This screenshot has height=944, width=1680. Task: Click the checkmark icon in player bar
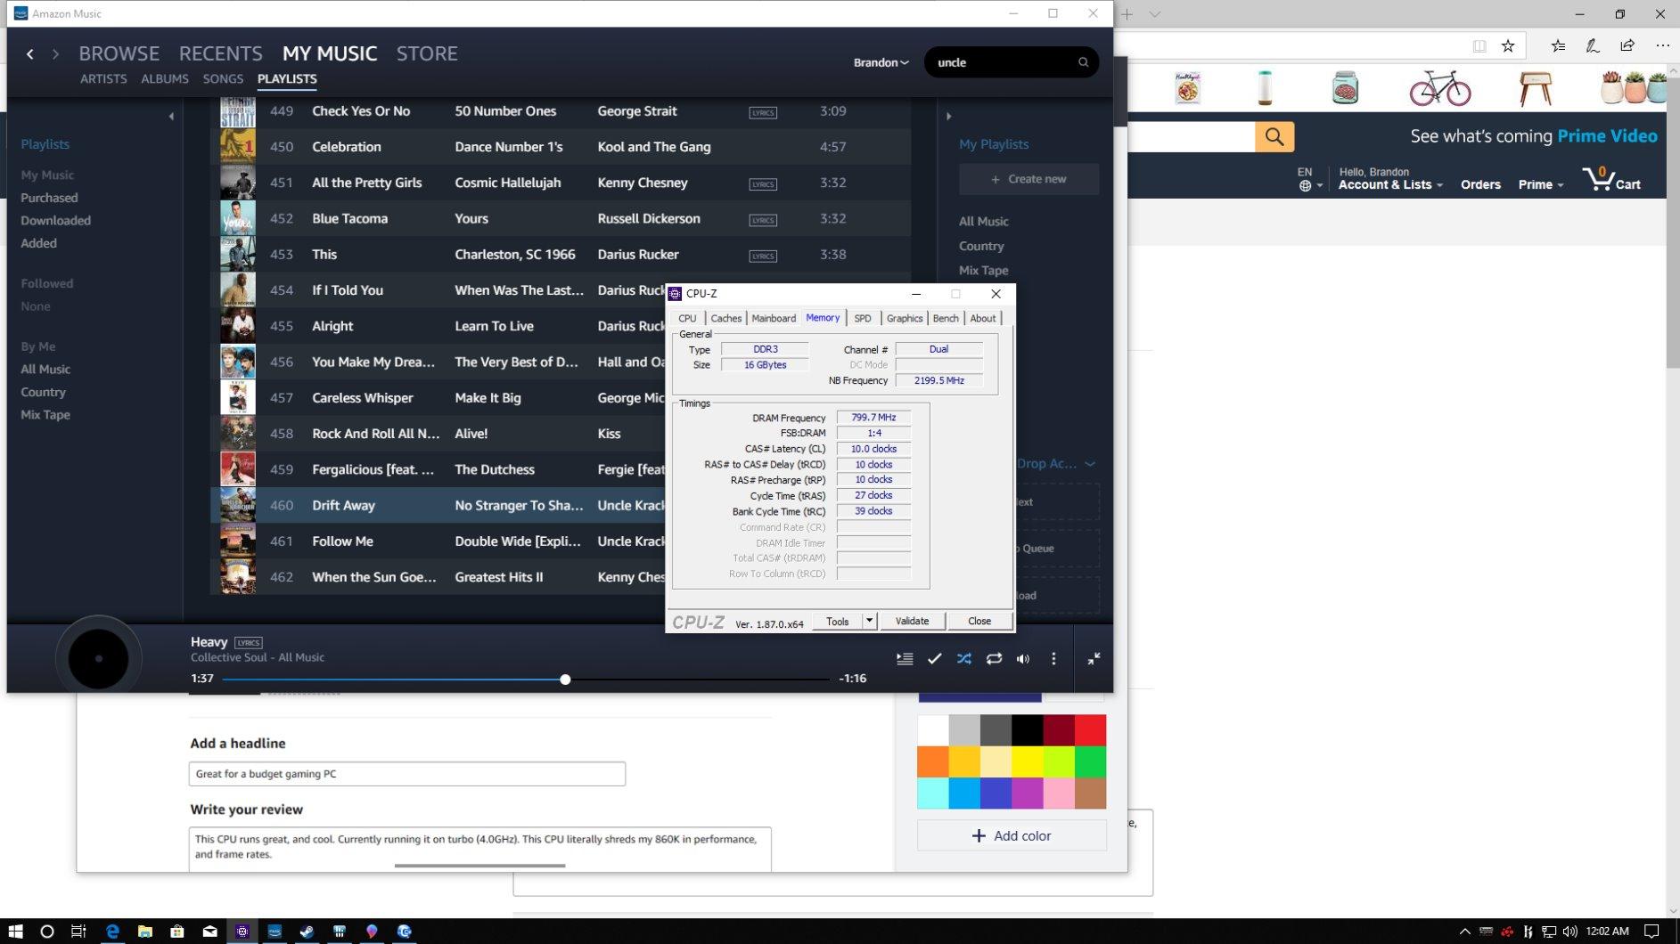(x=934, y=659)
